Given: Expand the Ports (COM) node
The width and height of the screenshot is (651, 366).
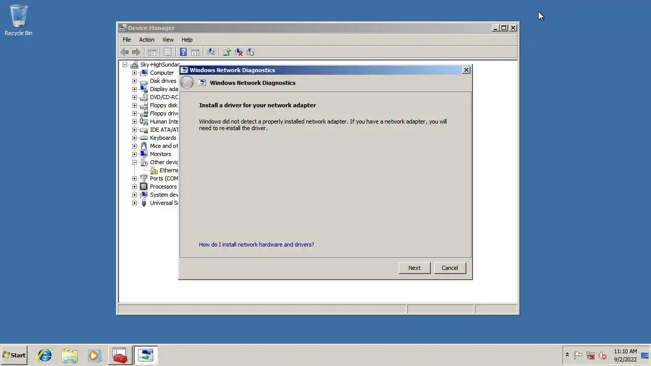Looking at the screenshot, I should 134,178.
